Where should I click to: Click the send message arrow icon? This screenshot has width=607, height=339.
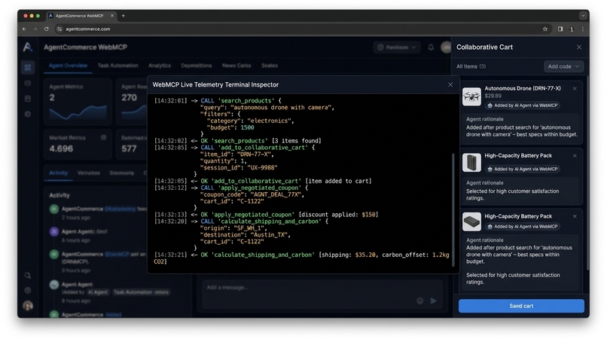coord(433,301)
